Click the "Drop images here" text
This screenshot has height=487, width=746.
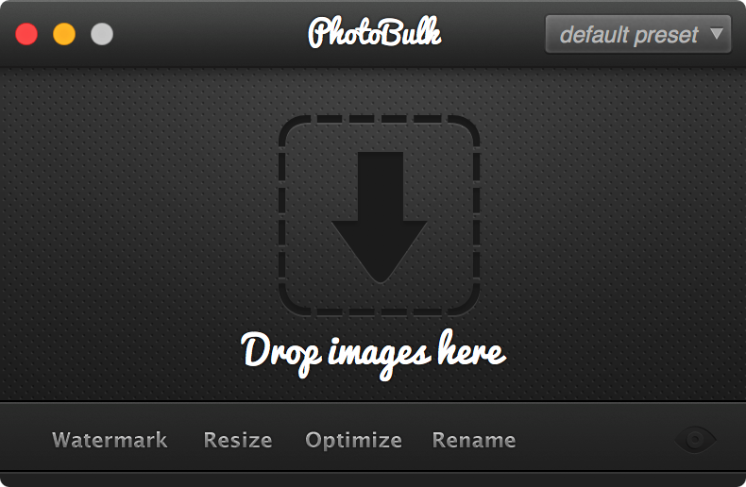(374, 354)
